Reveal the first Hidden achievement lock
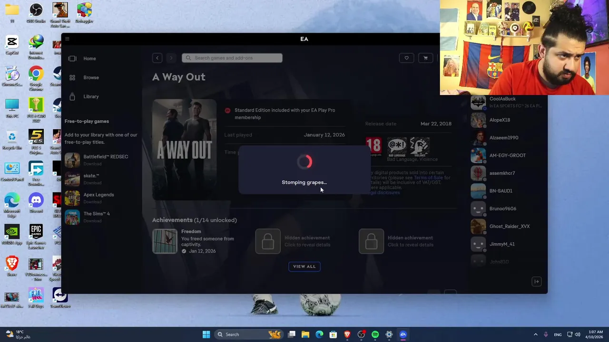Viewport: 609px width, 342px height. 268,241
